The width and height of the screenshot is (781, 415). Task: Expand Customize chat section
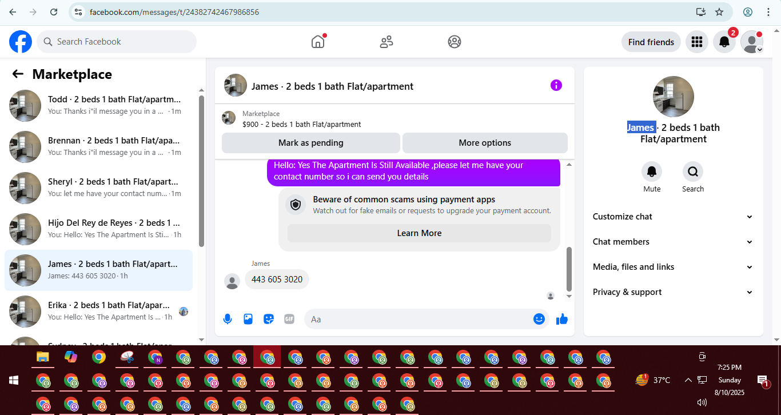pos(673,217)
